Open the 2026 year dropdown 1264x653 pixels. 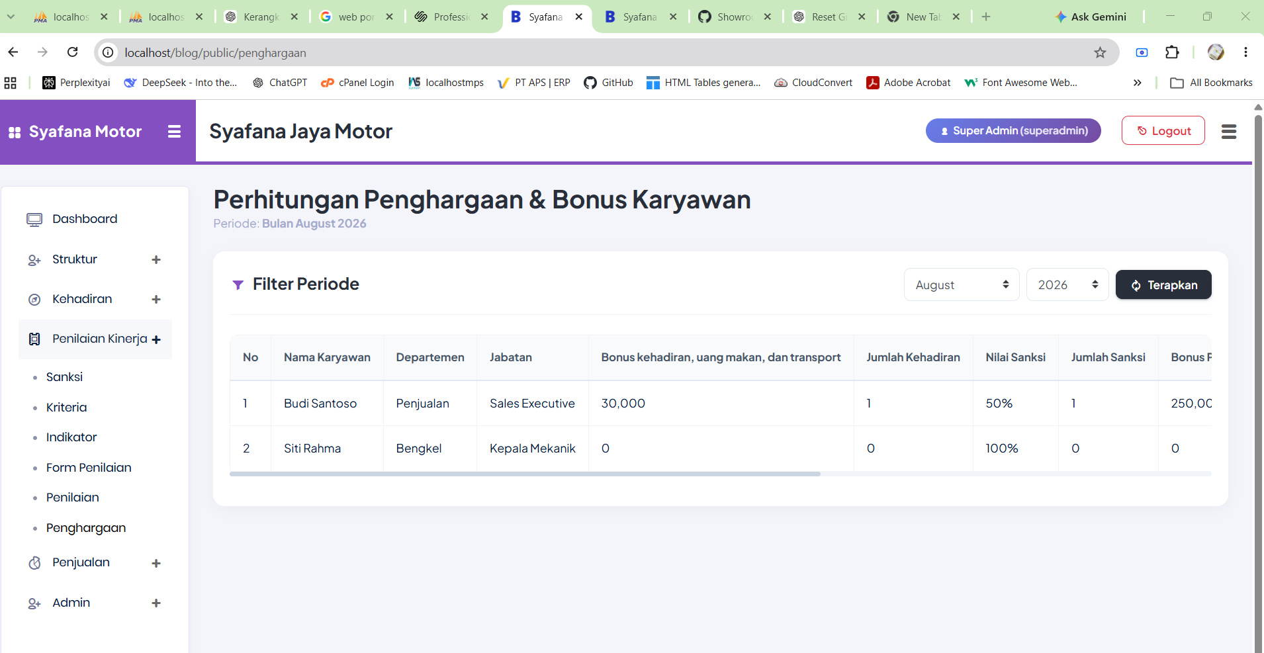click(x=1067, y=285)
